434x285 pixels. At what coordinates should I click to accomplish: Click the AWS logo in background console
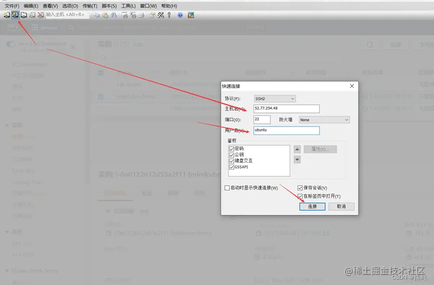click(x=13, y=26)
